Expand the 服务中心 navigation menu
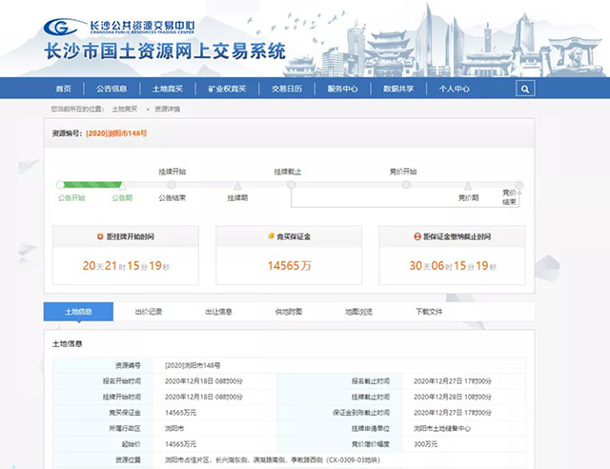Screen dimensions: 610x469 point(342,89)
